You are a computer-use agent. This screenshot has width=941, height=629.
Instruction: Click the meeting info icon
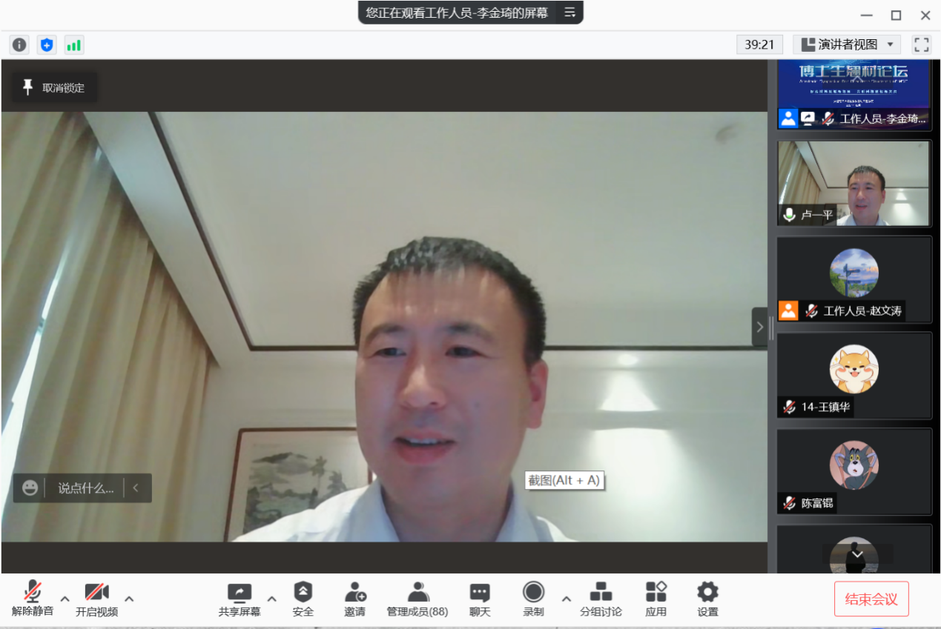tap(19, 45)
